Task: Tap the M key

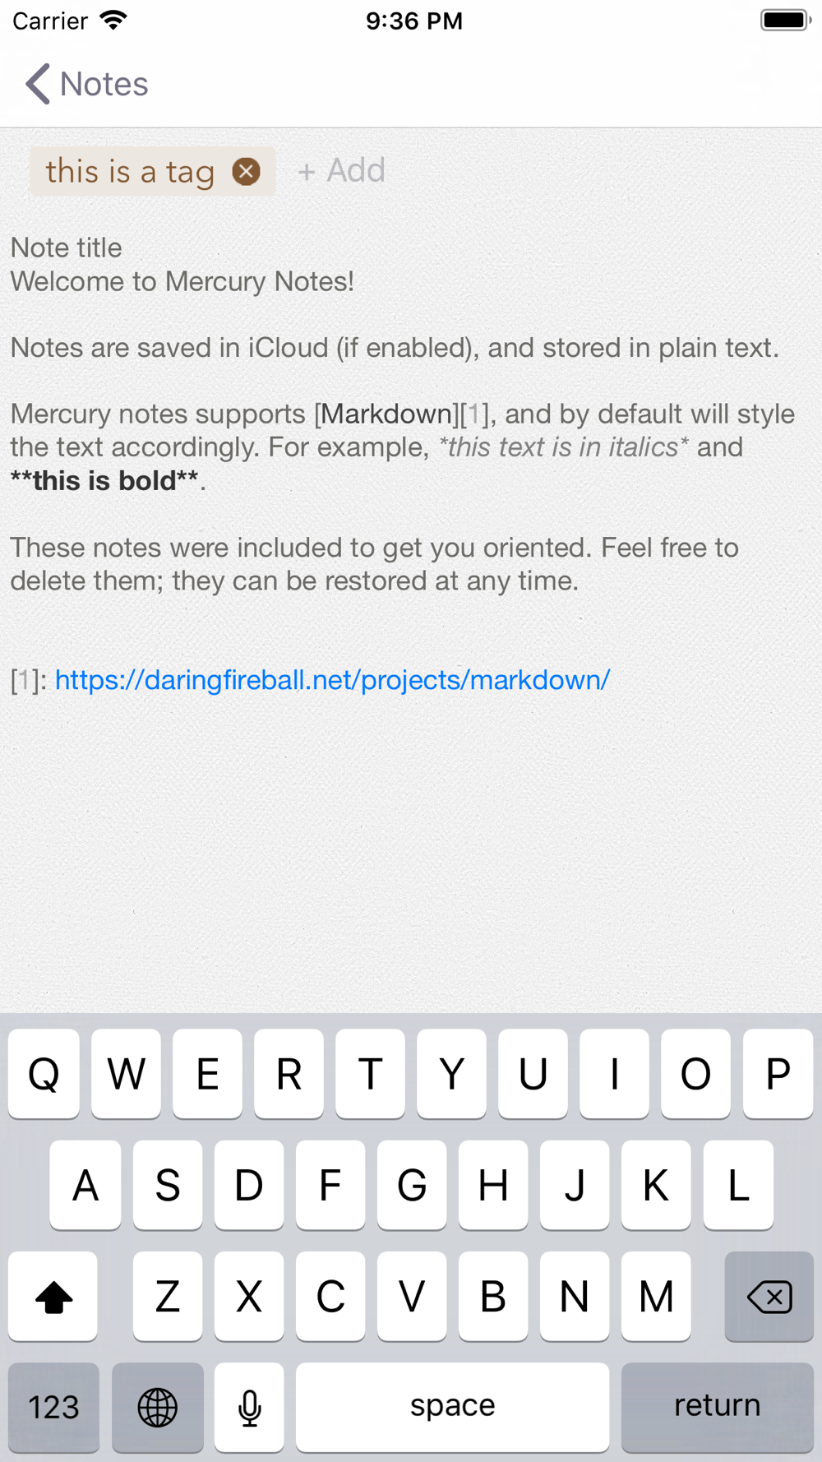Action: pos(656,1297)
